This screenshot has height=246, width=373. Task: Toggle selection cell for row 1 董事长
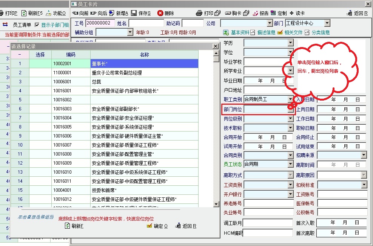[40, 64]
